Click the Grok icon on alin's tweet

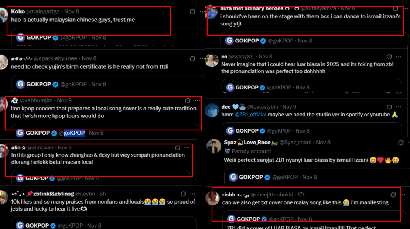click(178, 148)
